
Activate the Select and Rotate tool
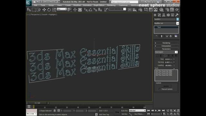pyautogui.click(x=49, y=10)
